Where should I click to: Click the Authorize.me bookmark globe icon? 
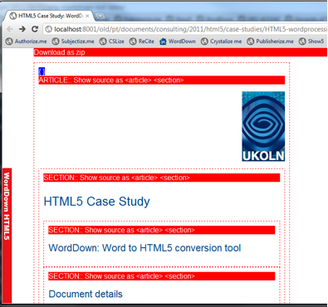coord(9,41)
